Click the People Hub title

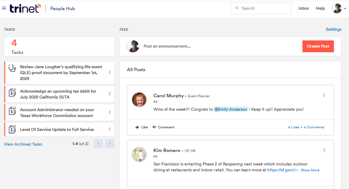point(62,8)
